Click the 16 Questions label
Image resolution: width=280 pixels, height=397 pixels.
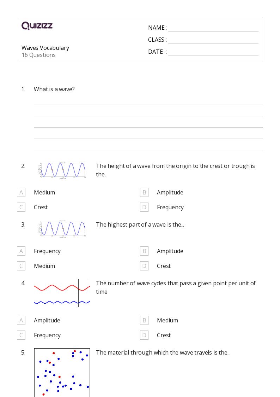tap(39, 55)
